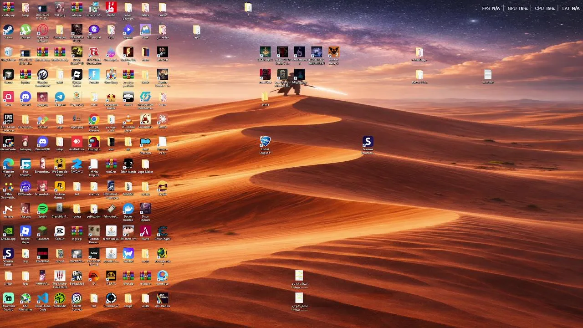Image resolution: width=583 pixels, height=328 pixels.
Task: Select the vaultsy.zip archive
Action: point(8,9)
